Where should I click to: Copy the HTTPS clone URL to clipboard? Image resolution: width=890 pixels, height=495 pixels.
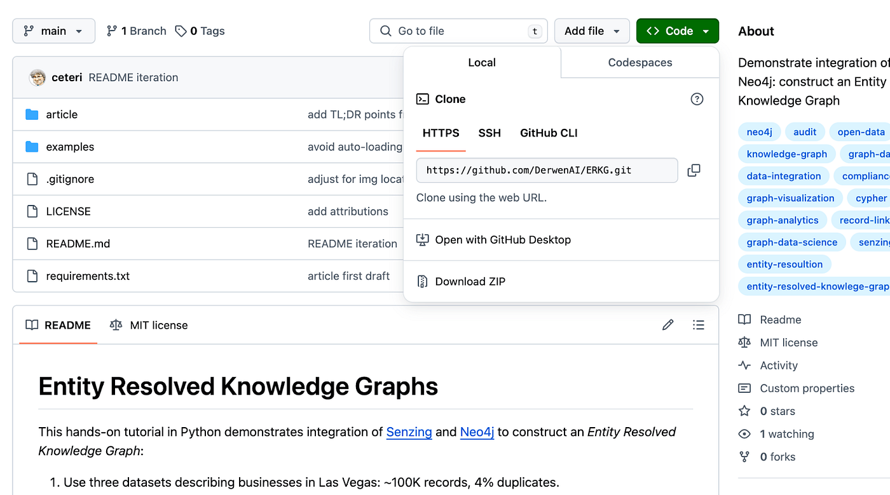(x=694, y=170)
